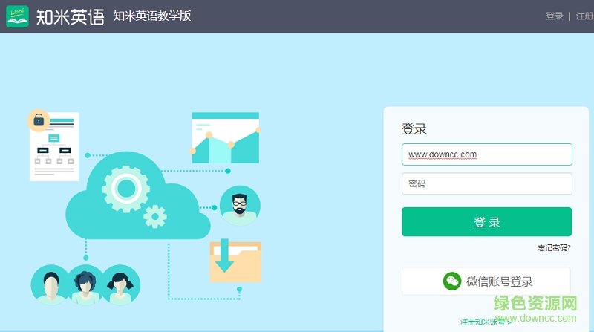The image size is (594, 332).
Task: Click the bald person avatar
Action: pos(50,285)
